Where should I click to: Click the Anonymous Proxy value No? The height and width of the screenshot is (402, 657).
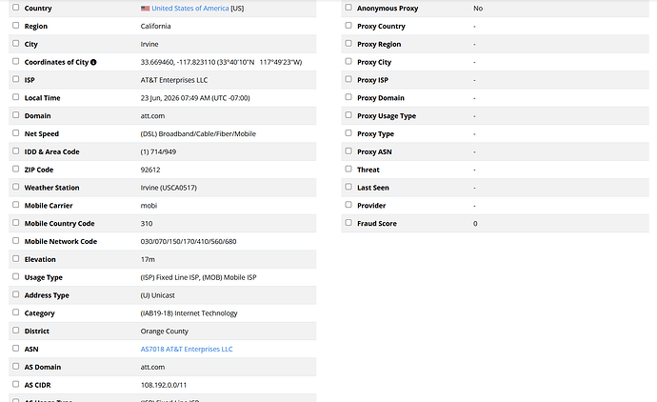tap(478, 9)
